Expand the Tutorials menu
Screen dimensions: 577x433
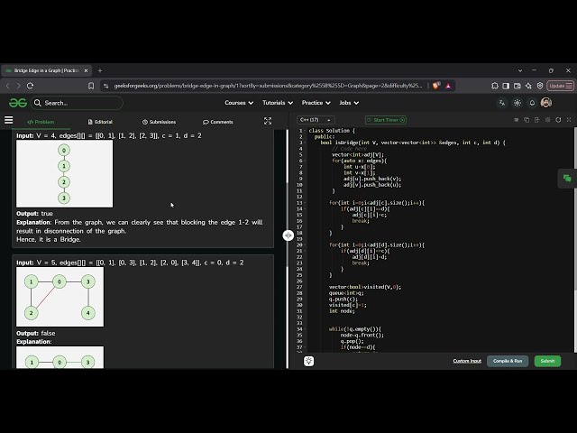pyautogui.click(x=278, y=103)
